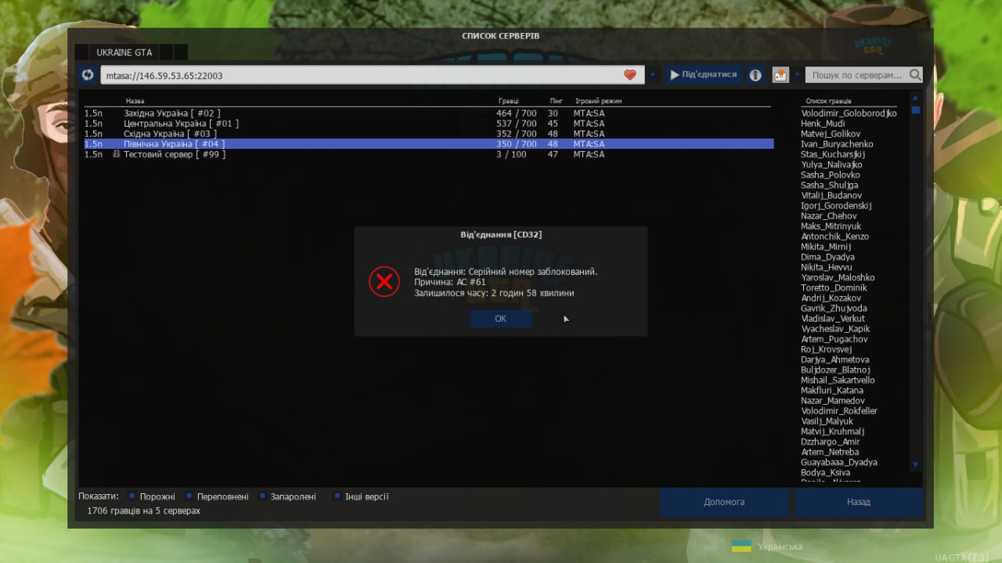This screenshot has width=1002, height=563.
Task: Click the red error icon in the dialog
Action: click(x=384, y=282)
